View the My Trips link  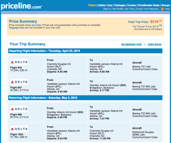point(130,9)
